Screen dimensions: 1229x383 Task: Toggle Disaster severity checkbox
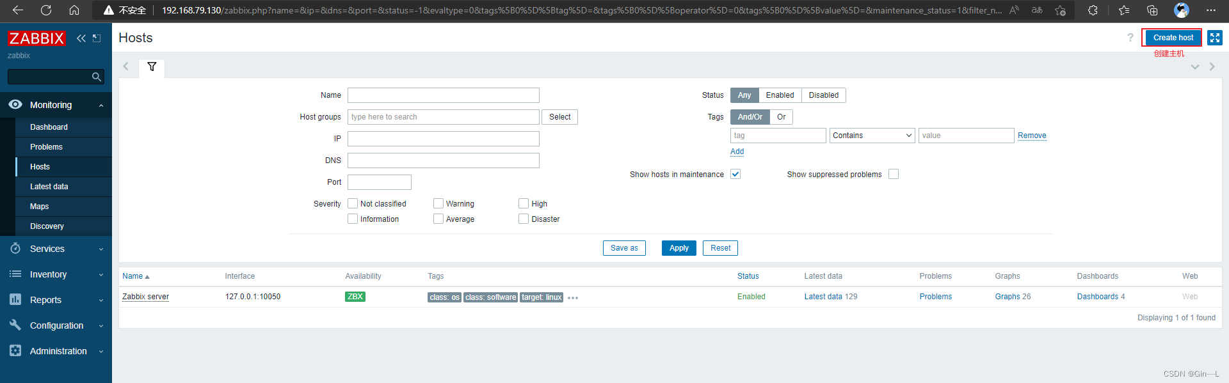pyautogui.click(x=524, y=219)
